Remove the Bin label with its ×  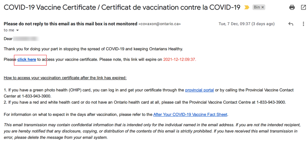[x=263, y=7]
